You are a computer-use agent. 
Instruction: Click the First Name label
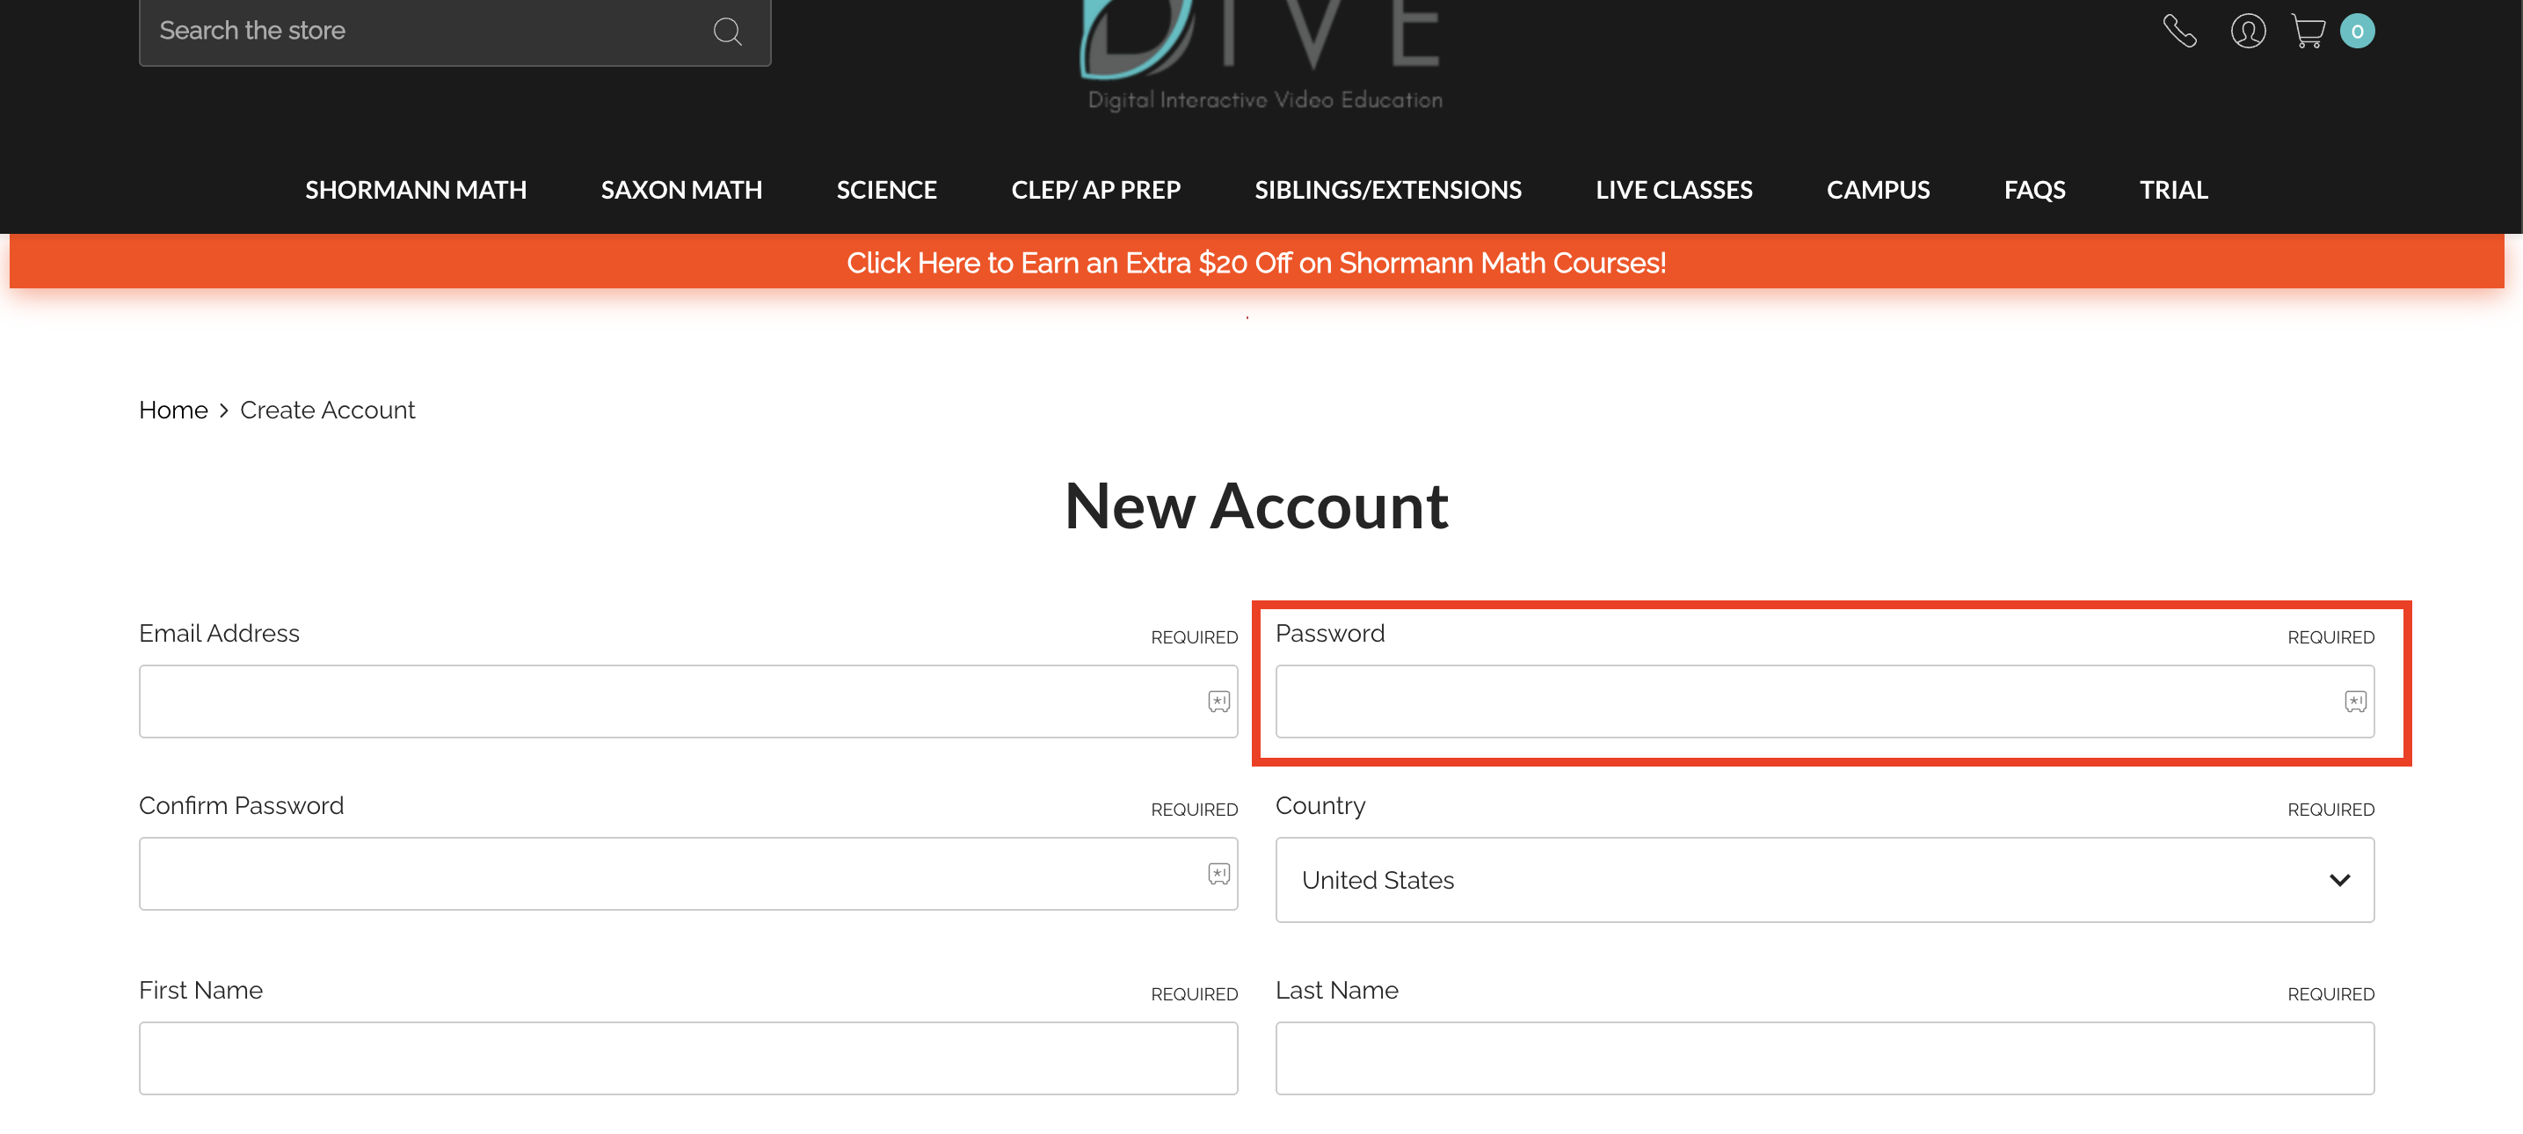(200, 990)
